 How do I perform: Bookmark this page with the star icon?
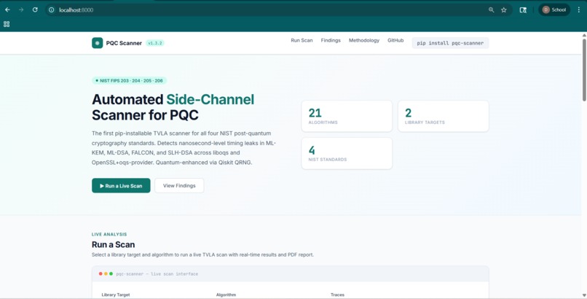[x=504, y=10]
